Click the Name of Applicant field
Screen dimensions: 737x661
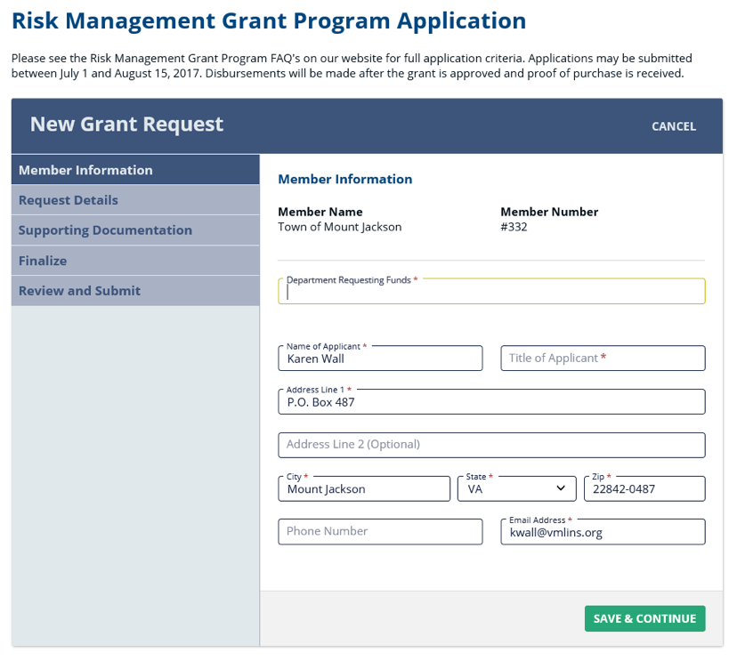pos(380,359)
